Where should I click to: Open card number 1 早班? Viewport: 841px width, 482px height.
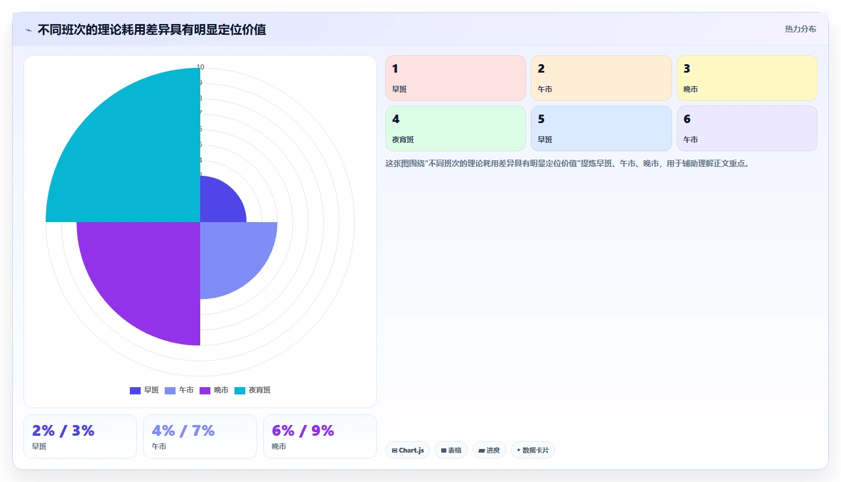point(455,78)
